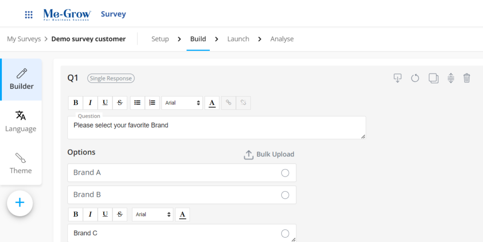Select the Brand B radio button

pyautogui.click(x=285, y=195)
